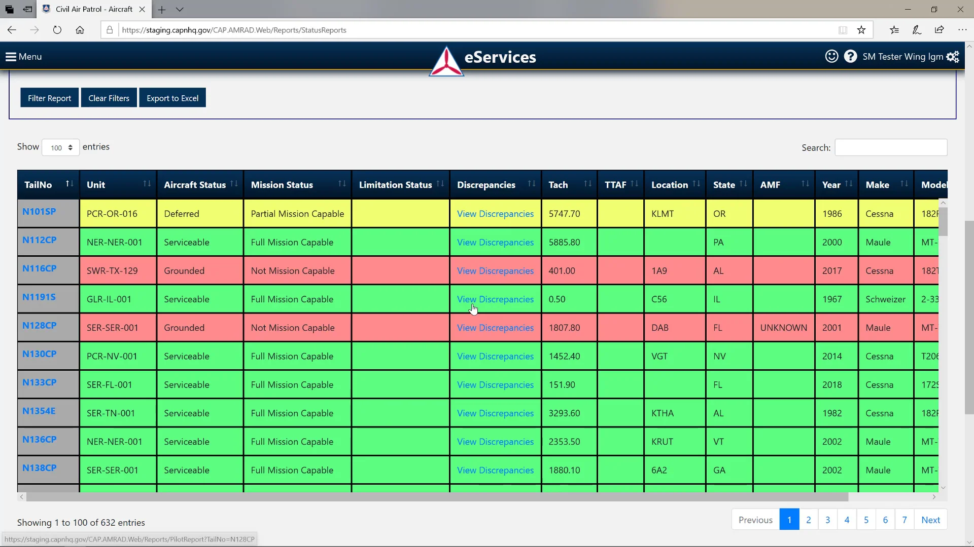Sort table by TailNo column

pos(48,185)
